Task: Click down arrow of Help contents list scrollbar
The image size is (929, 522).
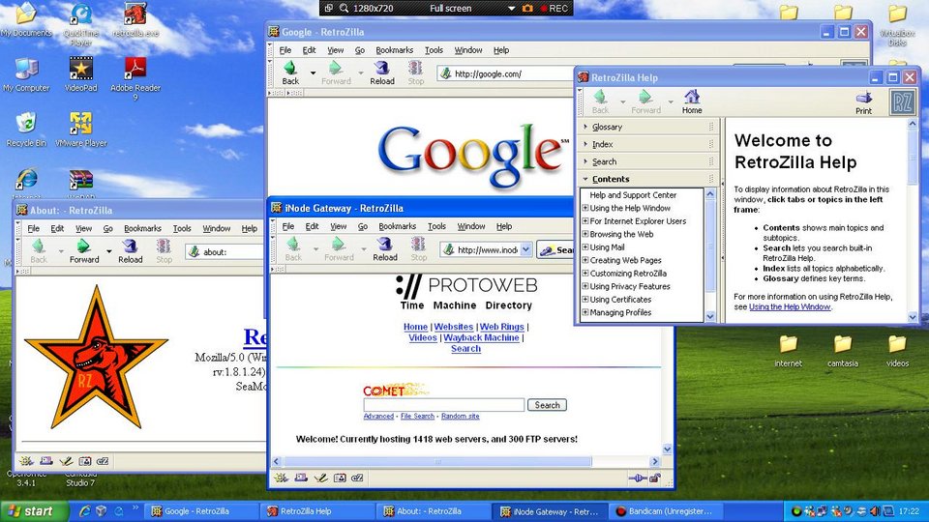Action: tap(710, 317)
